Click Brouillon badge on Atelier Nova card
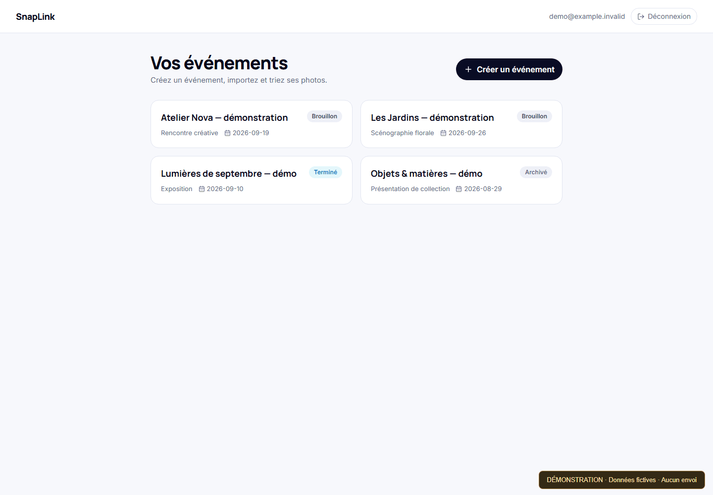Image resolution: width=713 pixels, height=495 pixels. point(324,116)
